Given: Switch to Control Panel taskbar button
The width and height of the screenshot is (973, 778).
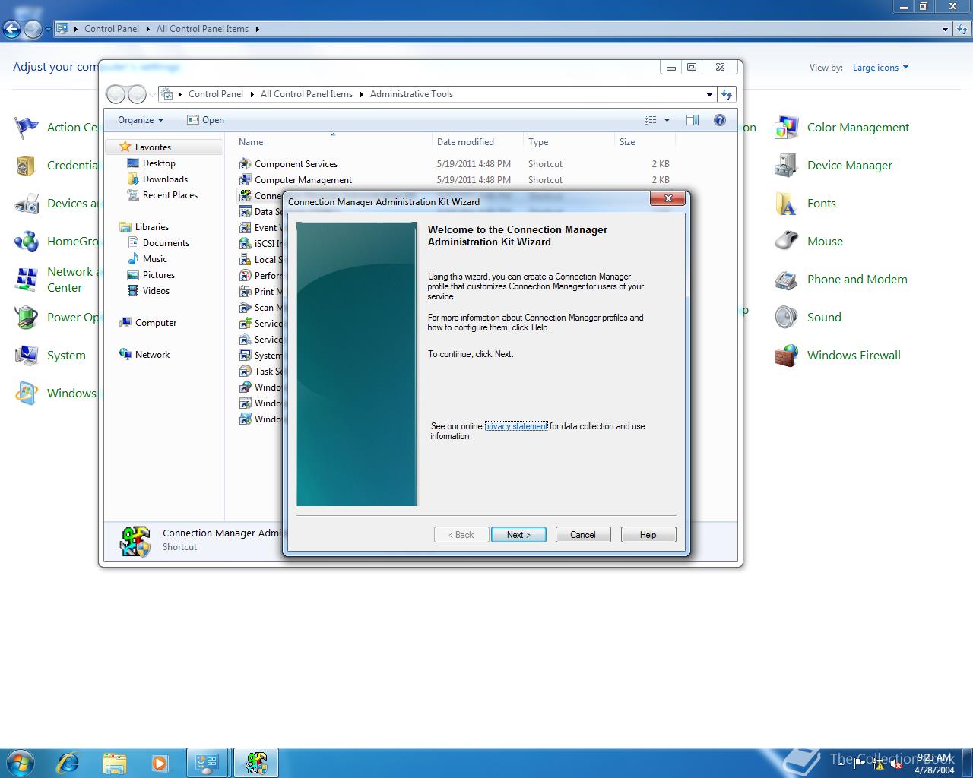Looking at the screenshot, I should [207, 763].
